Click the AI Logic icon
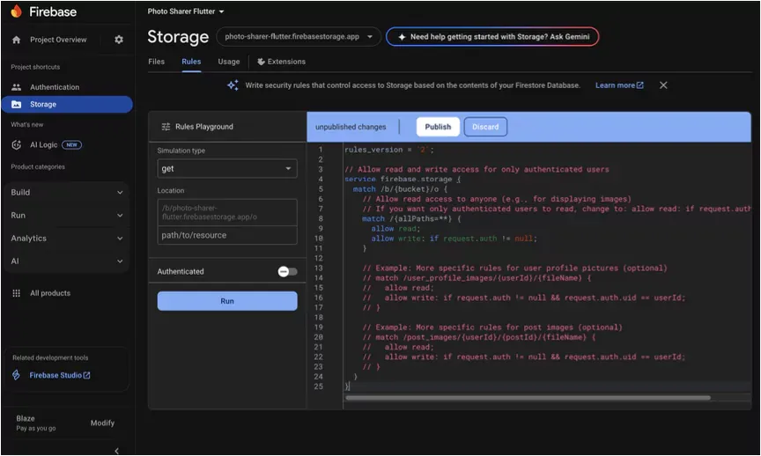Viewport: 761px width, 456px height. tap(17, 144)
